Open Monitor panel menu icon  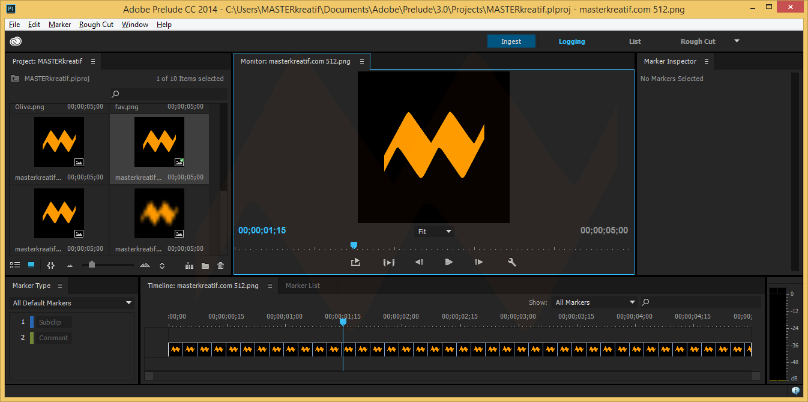click(x=362, y=61)
